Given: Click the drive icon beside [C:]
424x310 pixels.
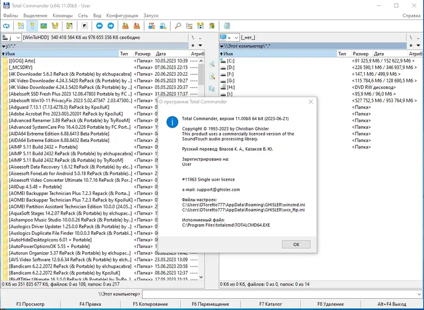Looking at the screenshot, I should click(223, 60).
